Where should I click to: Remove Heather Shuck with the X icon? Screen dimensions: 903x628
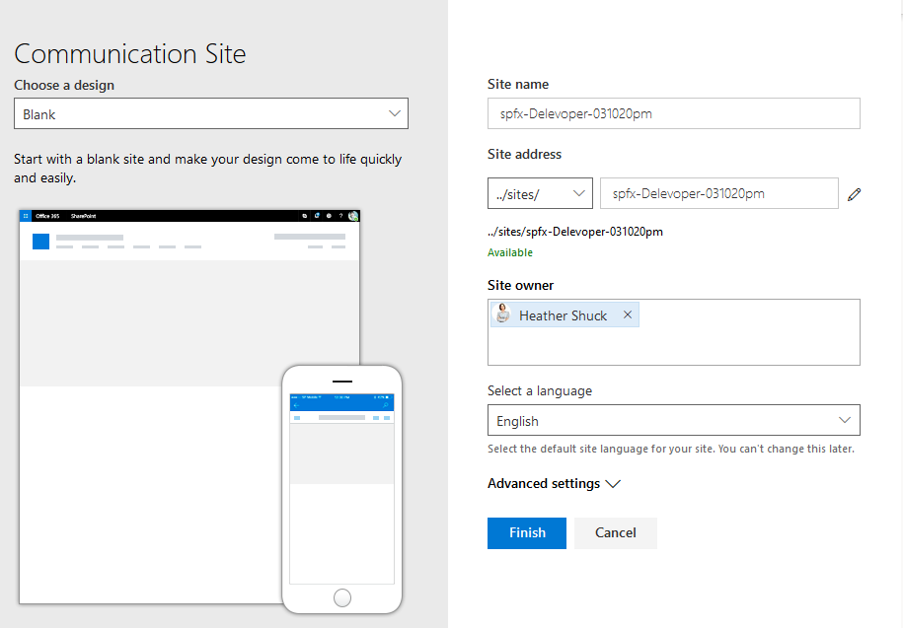[x=628, y=314]
